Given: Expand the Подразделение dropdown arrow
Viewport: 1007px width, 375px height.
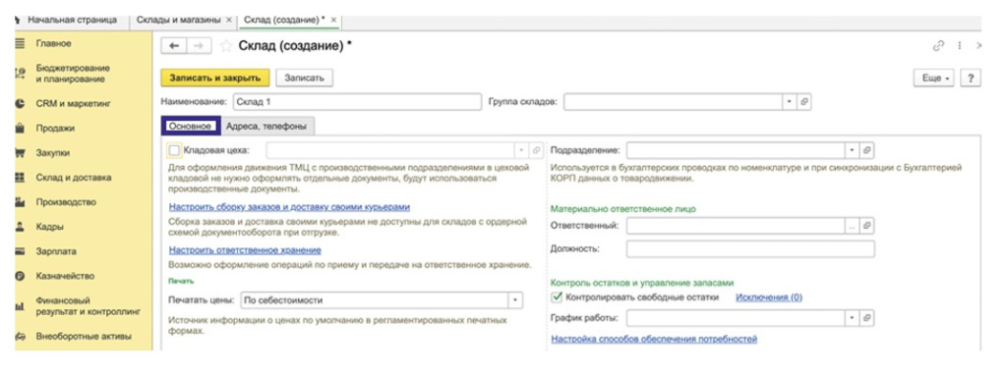Looking at the screenshot, I should click(x=853, y=150).
